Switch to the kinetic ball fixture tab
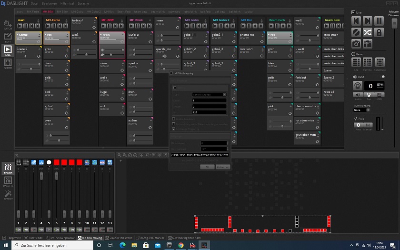400x250 pixels. pyautogui.click(x=33, y=238)
